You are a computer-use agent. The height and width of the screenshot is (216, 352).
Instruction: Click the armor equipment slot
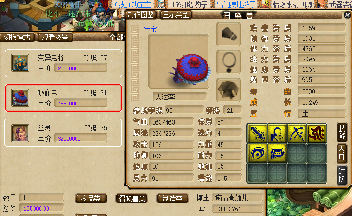point(229,90)
